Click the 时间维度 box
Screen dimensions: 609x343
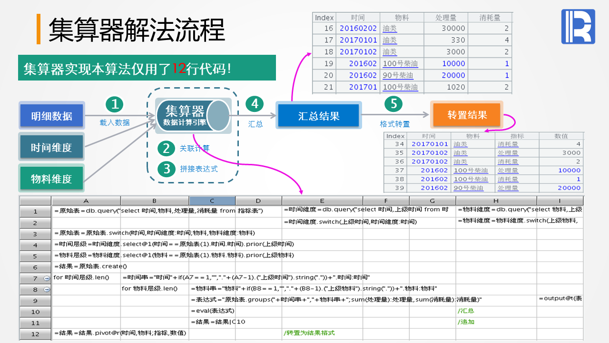(x=51, y=148)
